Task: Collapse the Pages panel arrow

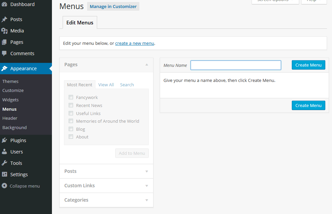Action: pos(147,65)
